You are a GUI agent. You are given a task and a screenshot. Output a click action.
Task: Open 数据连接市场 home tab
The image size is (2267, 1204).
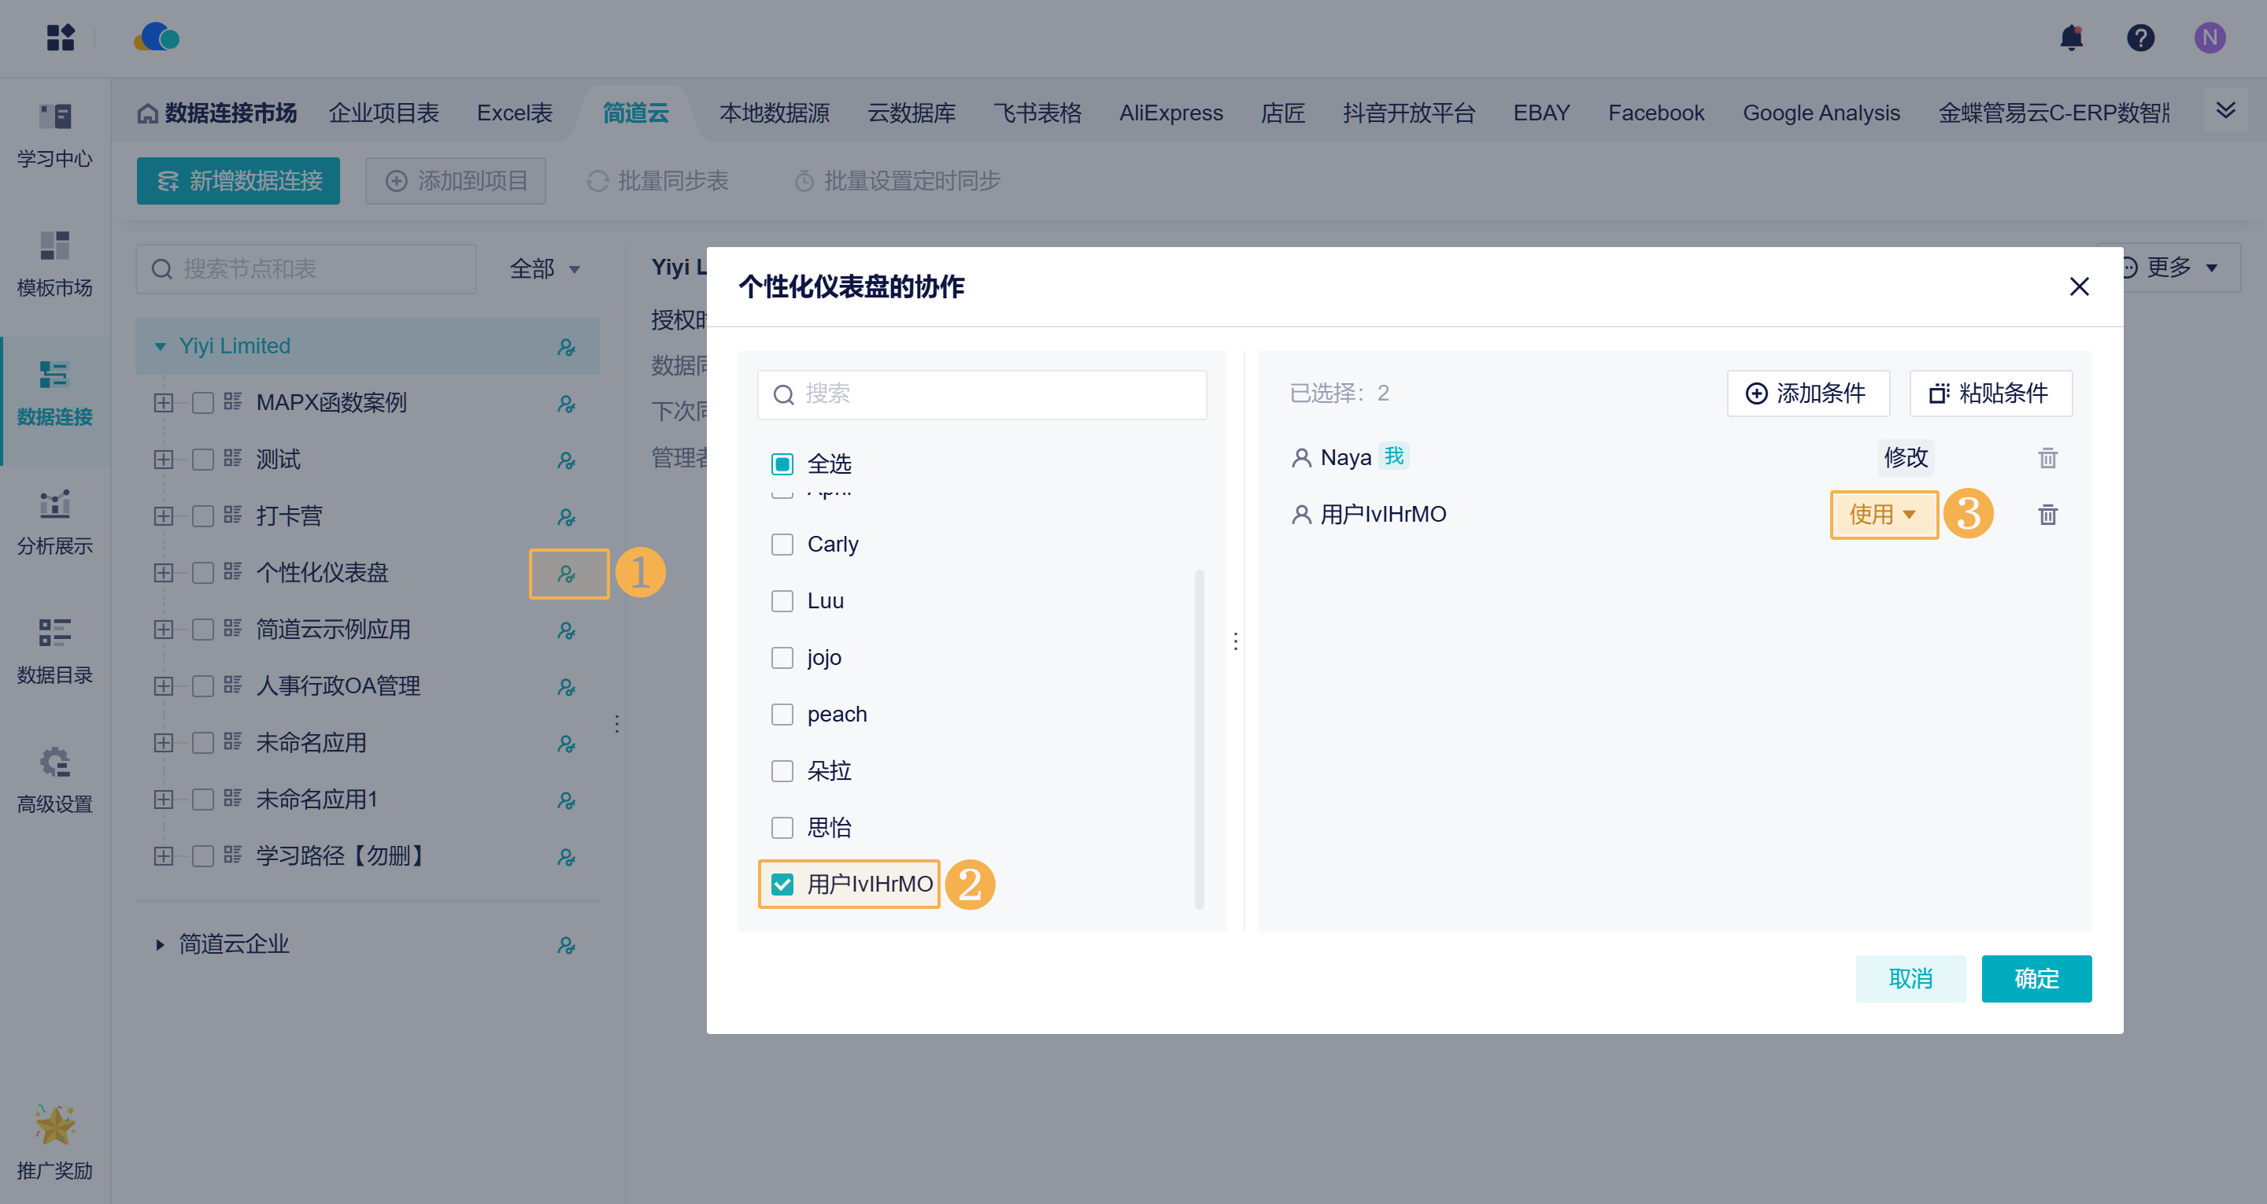click(x=216, y=113)
